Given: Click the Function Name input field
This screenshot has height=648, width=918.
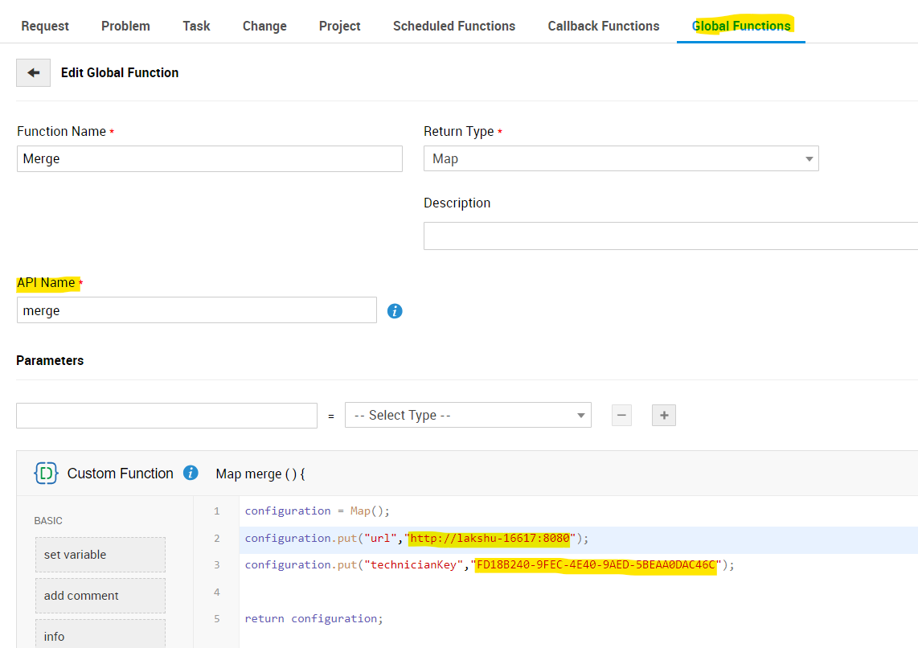Looking at the screenshot, I should [209, 158].
